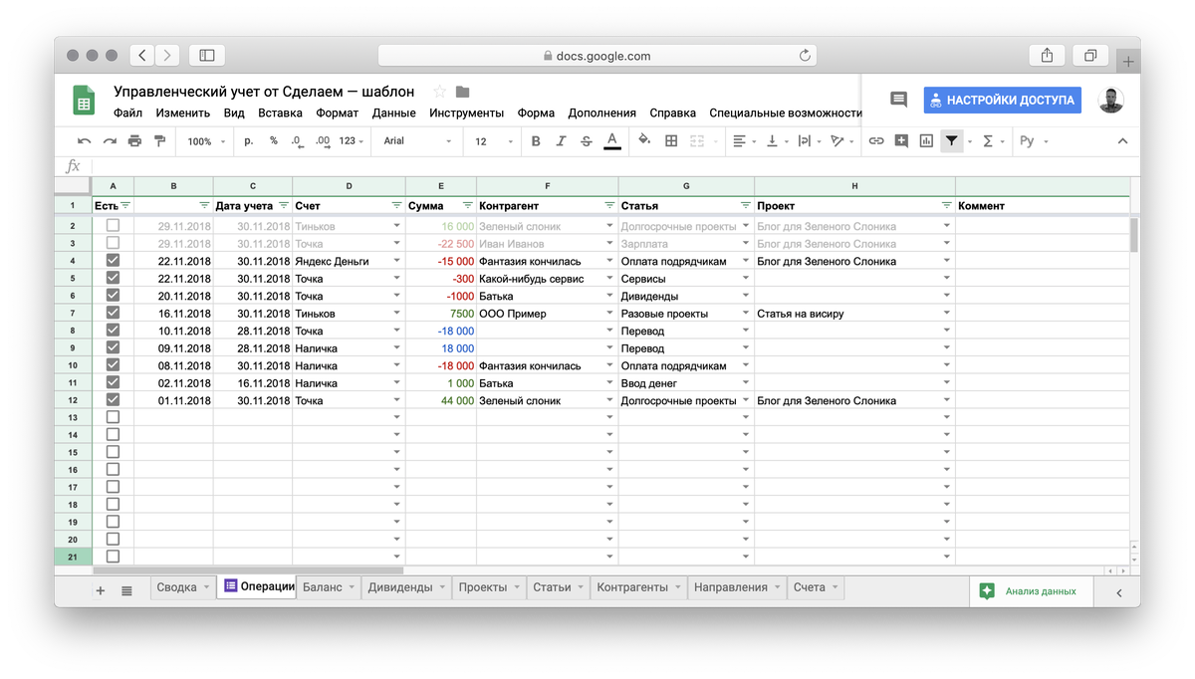Check the empty checkbox in row 13
The height and width of the screenshot is (679, 1195).
(x=113, y=417)
